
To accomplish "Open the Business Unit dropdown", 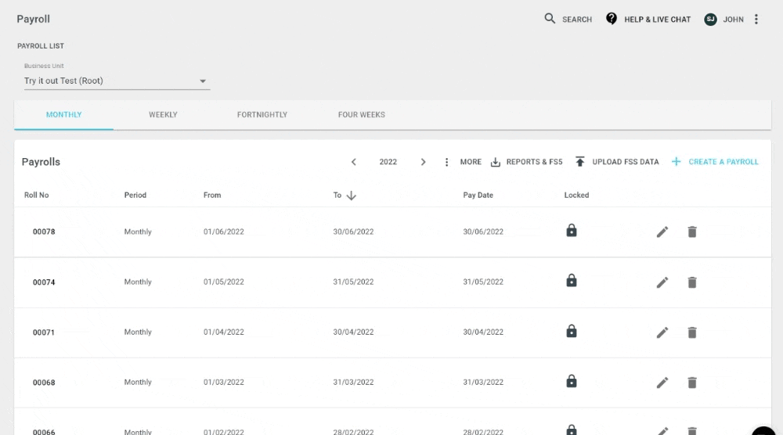I will [x=117, y=81].
